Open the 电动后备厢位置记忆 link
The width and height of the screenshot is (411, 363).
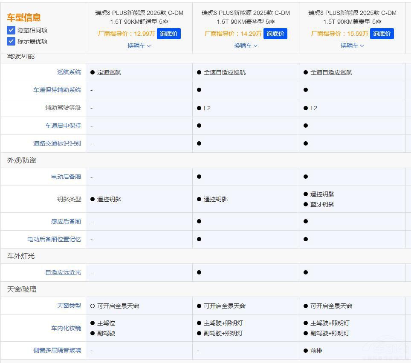pyautogui.click(x=54, y=240)
